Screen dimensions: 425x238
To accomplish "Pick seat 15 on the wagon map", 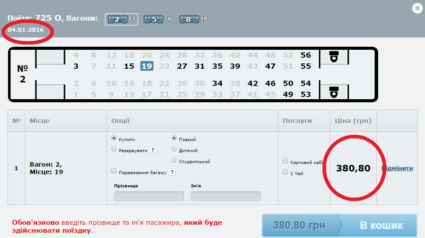I will [129, 66].
